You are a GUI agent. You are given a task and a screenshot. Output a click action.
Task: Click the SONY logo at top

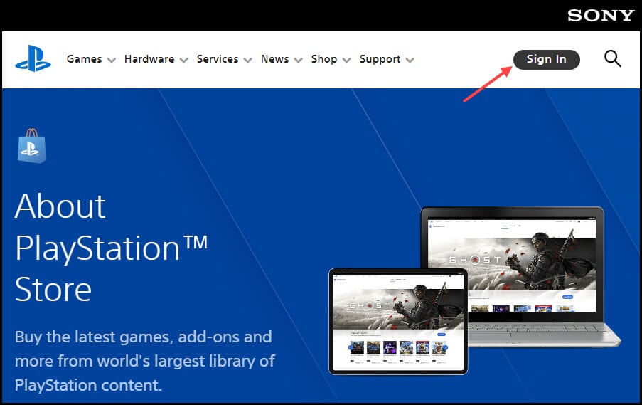[x=601, y=16]
